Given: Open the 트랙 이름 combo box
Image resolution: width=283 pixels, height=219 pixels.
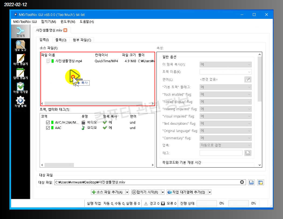Looking at the screenshot, I should [x=226, y=72].
